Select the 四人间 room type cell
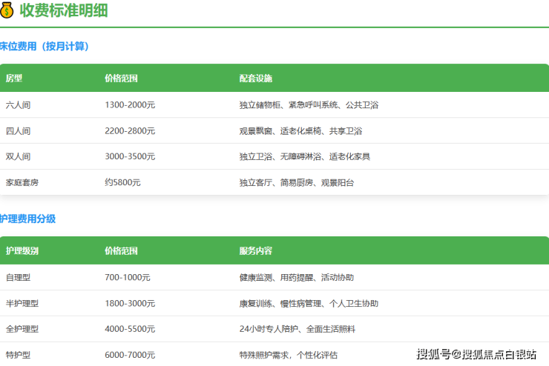The height and width of the screenshot is (366, 549). (x=18, y=131)
